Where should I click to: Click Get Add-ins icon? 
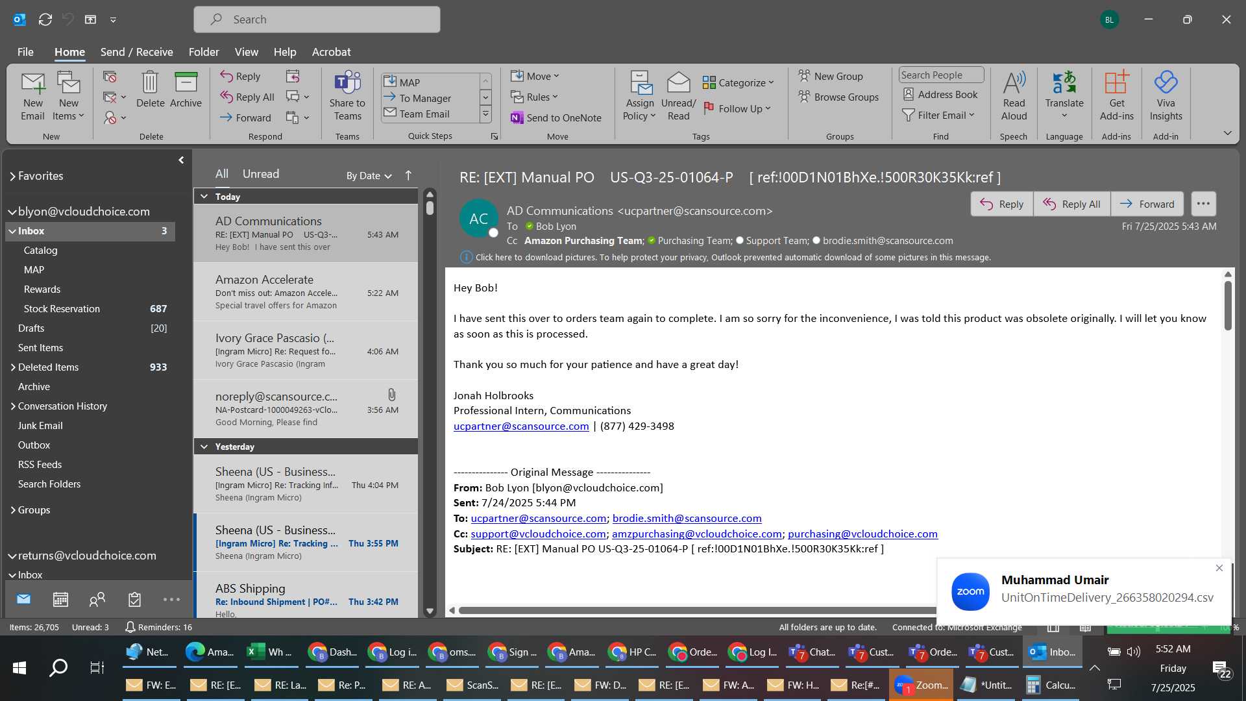tap(1116, 96)
